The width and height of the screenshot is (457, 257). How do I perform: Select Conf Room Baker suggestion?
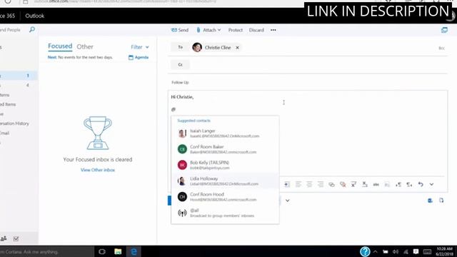click(x=225, y=149)
